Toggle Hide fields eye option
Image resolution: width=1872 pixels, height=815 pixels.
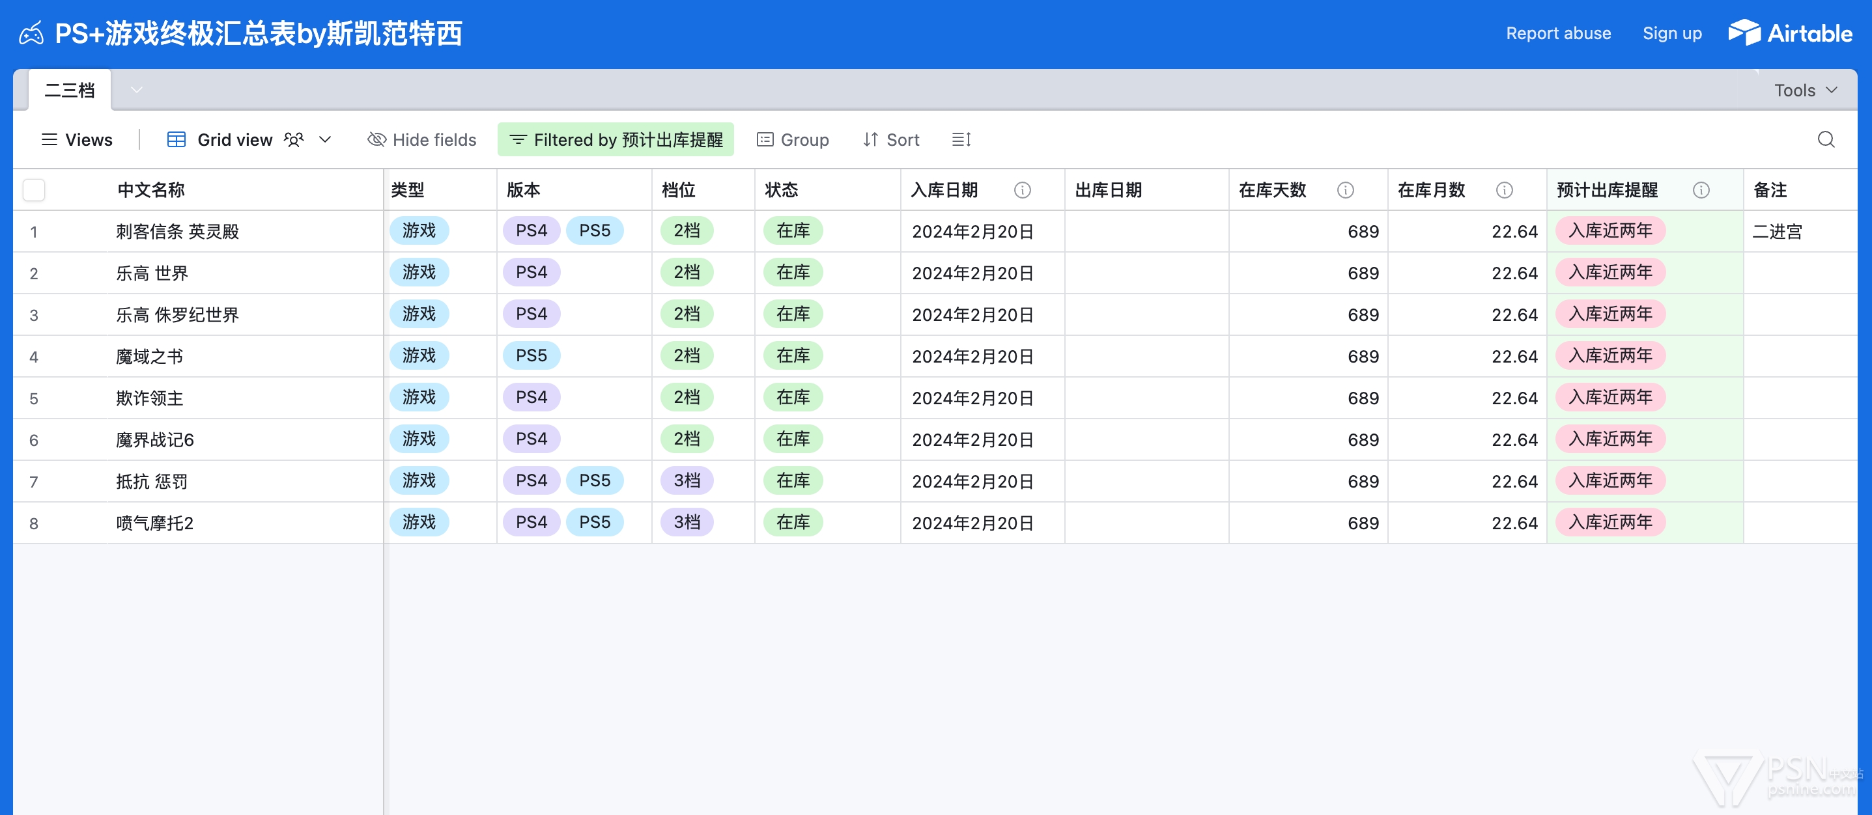pyautogui.click(x=421, y=139)
